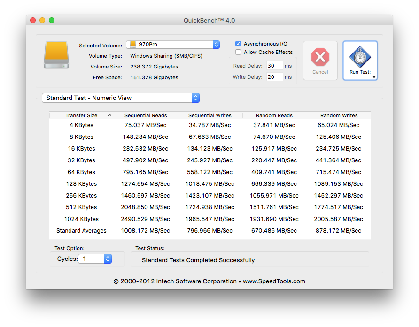Viewport: 419px width, 327px height.
Task: Click the 1931.690 MB/Sec cell
Action: pos(274,219)
